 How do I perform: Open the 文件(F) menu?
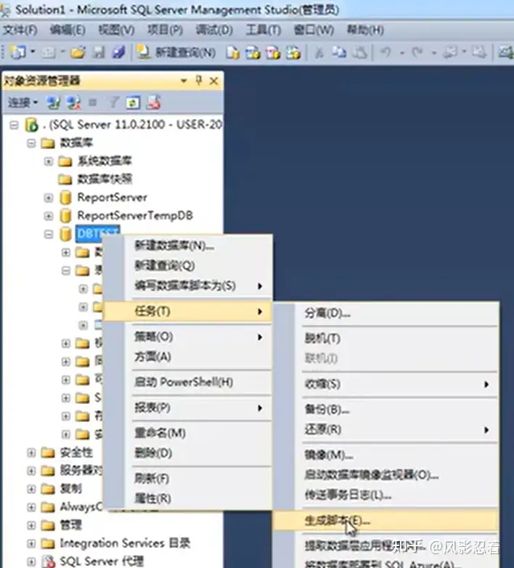tap(20, 30)
